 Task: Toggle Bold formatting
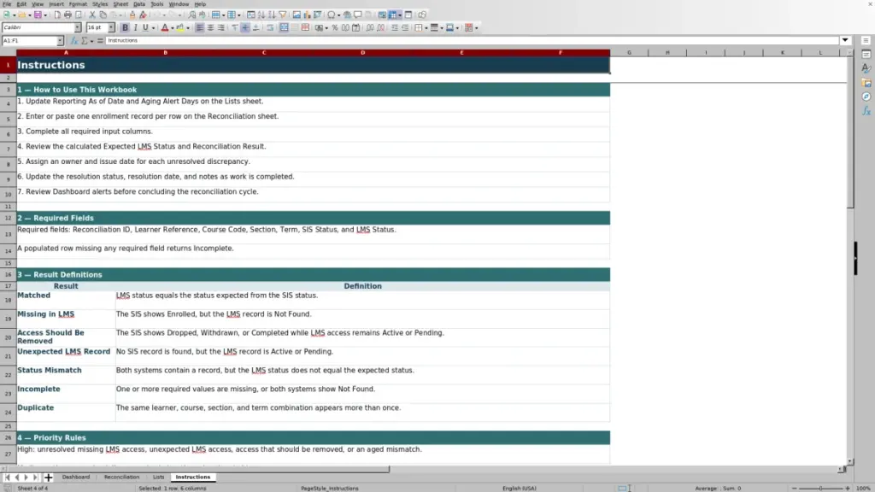[x=125, y=27]
